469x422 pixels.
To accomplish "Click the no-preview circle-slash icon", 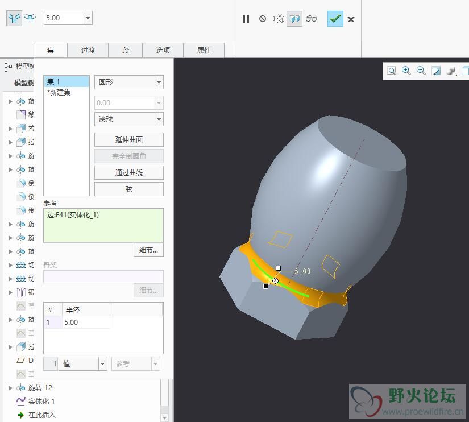I will tap(262, 19).
